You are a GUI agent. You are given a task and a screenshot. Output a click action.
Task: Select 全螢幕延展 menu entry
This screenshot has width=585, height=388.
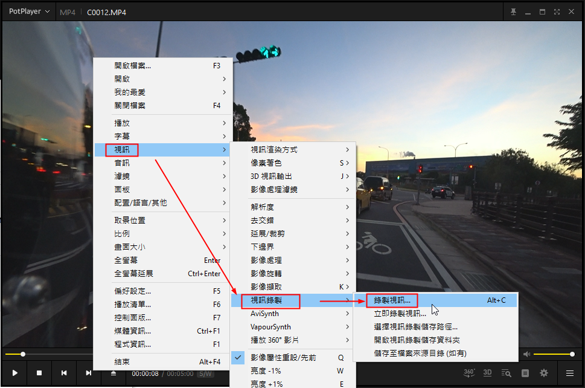click(163, 274)
